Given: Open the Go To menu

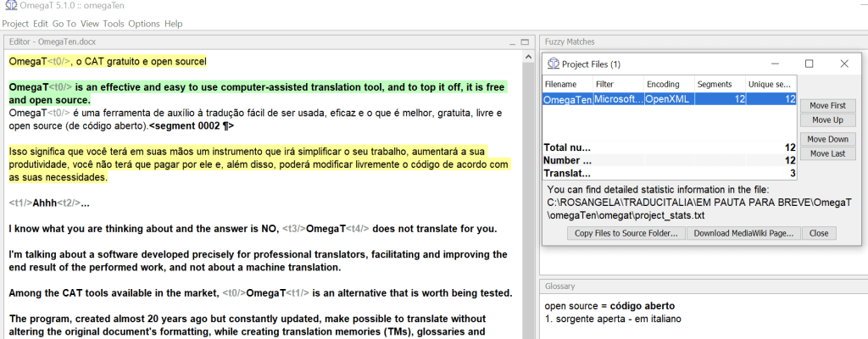Looking at the screenshot, I should 64,24.
